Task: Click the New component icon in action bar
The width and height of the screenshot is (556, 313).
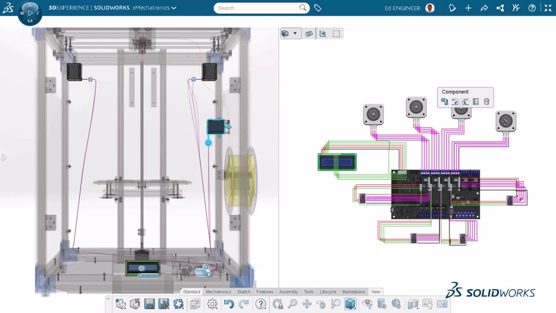Action: [x=121, y=304]
